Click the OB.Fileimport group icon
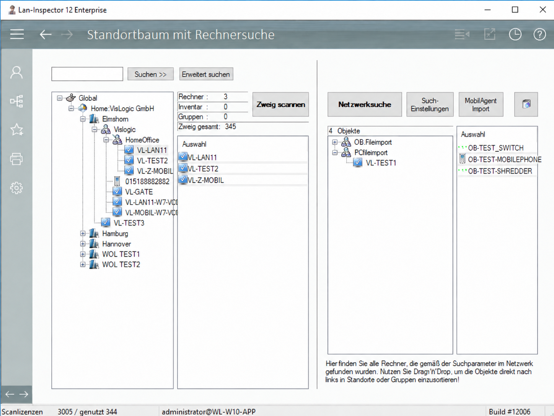 346,142
